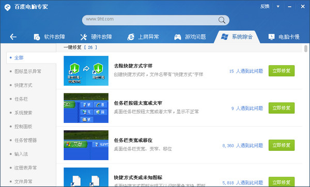
Task: Open the 反馈 feedback link
Action: click(x=265, y=7)
